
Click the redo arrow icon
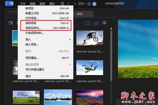pos(75,4)
